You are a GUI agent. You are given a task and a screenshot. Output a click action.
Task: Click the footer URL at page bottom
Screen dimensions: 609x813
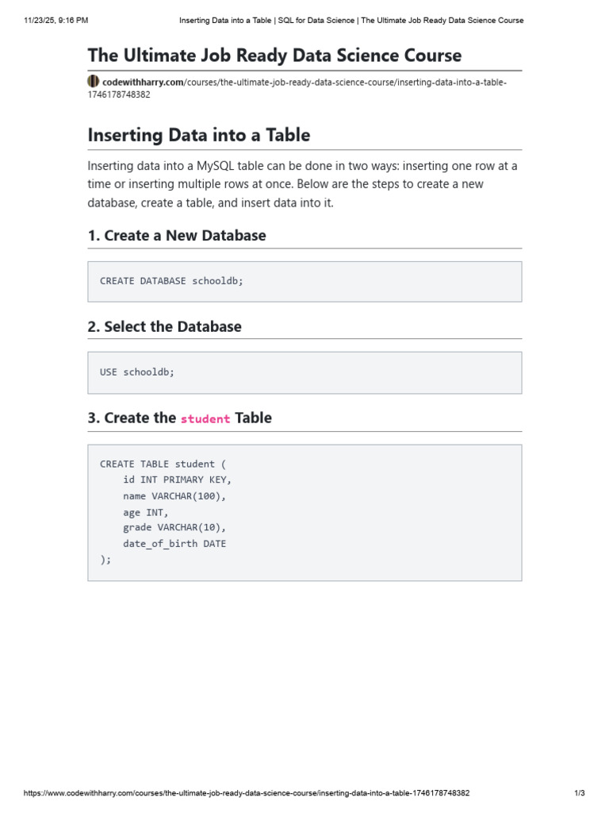(x=247, y=793)
